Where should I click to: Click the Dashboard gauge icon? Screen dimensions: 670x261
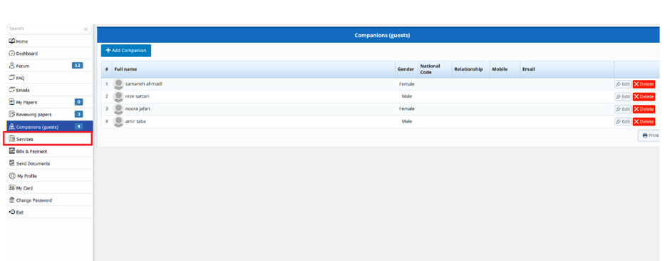click(12, 53)
